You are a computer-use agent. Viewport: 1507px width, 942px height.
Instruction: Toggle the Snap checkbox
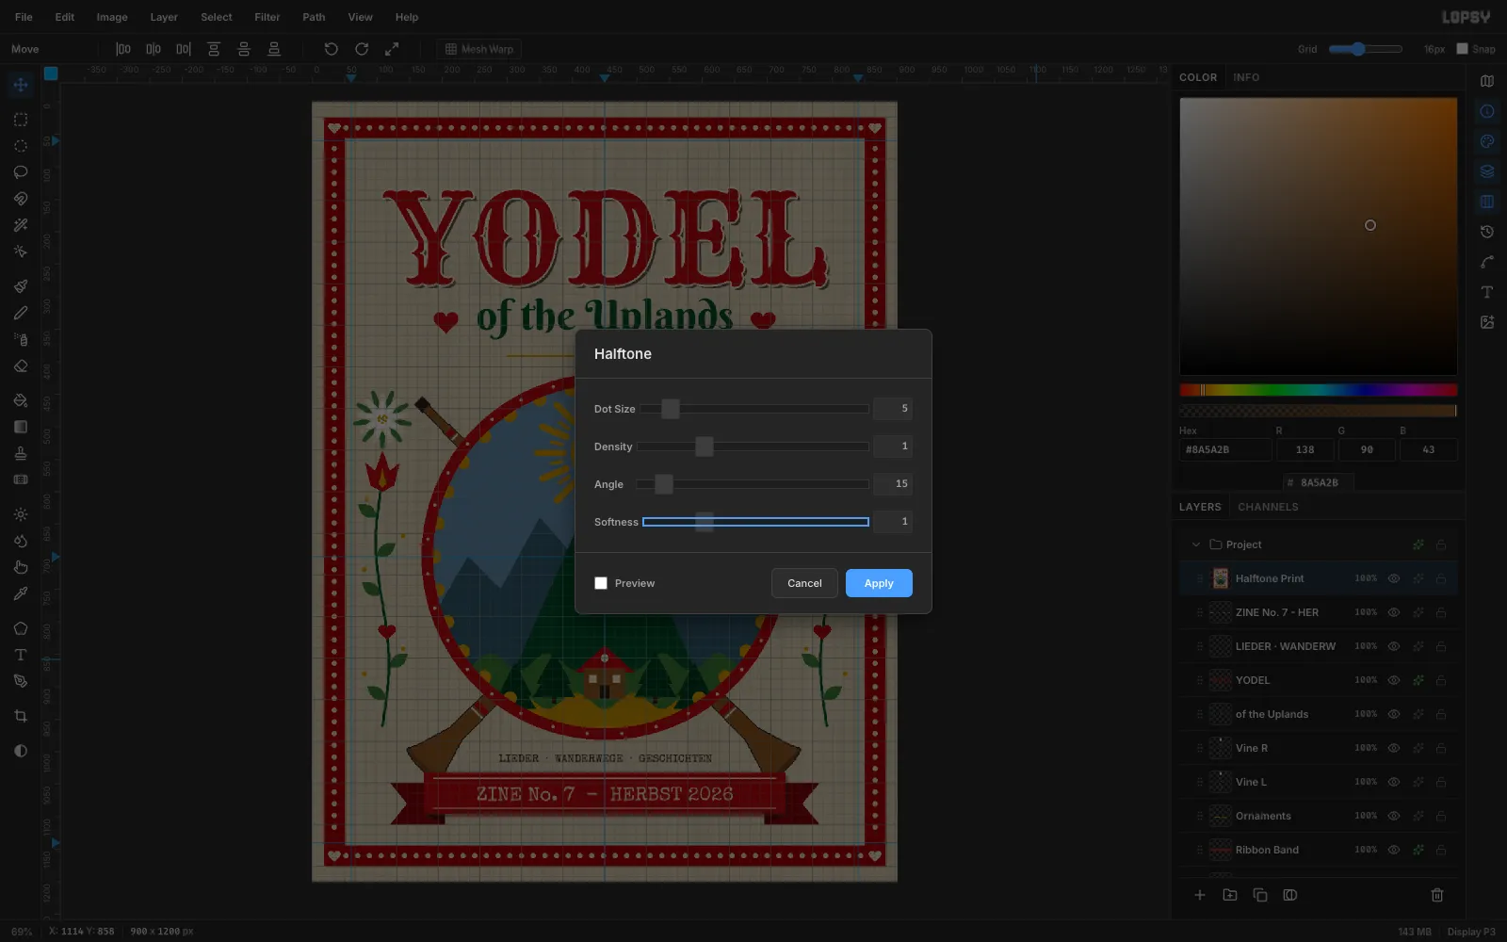click(x=1463, y=49)
